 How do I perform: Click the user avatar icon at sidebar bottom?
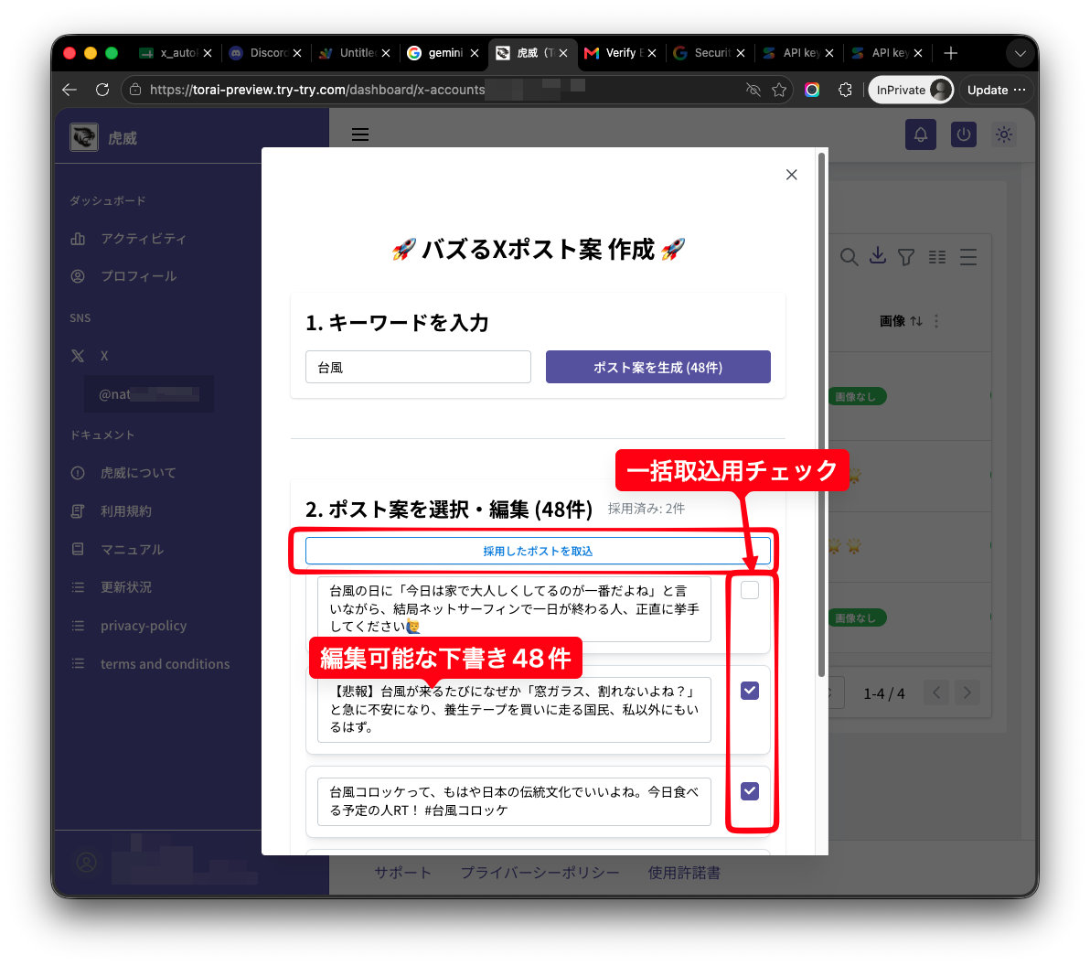tap(86, 863)
